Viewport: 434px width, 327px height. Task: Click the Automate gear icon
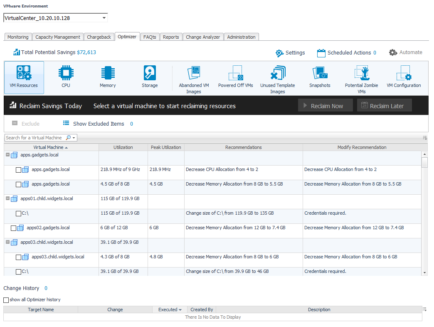[393, 52]
